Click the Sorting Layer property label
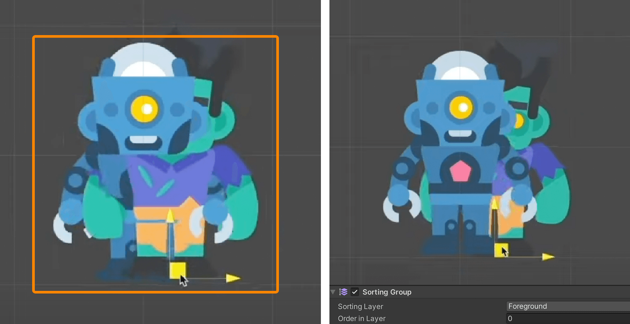This screenshot has width=630, height=324. [x=360, y=306]
